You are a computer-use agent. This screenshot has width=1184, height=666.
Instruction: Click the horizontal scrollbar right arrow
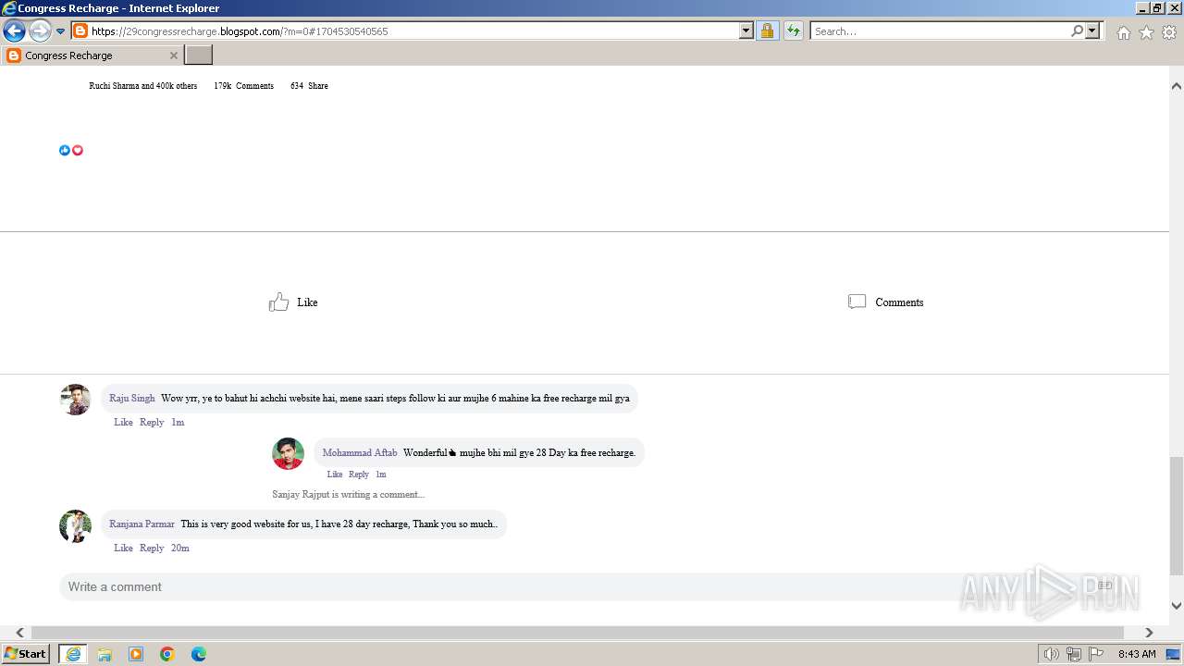click(1149, 633)
